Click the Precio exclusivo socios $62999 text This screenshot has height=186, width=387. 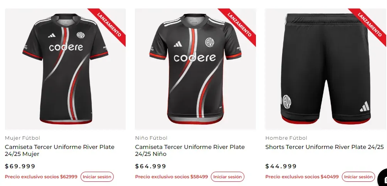(41, 177)
